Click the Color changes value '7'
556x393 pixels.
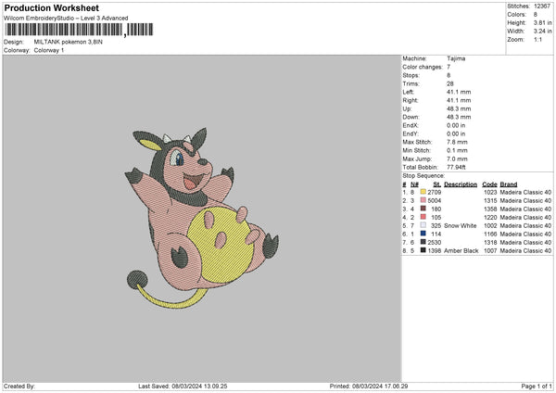pos(449,67)
